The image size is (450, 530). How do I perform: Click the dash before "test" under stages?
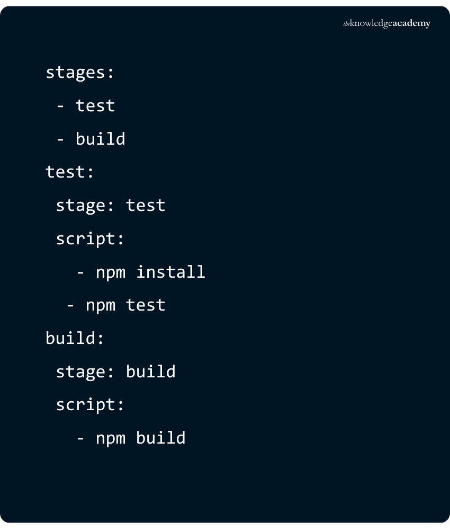pos(60,105)
